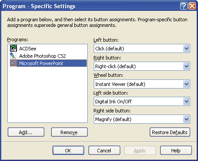Click the ACDSee program icon
198x161 pixels.
pyautogui.click(x=13, y=48)
